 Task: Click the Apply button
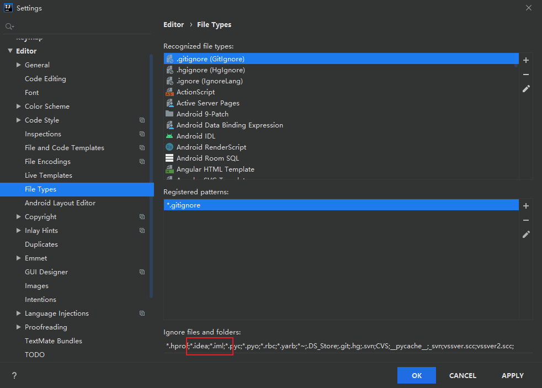pyautogui.click(x=512, y=375)
